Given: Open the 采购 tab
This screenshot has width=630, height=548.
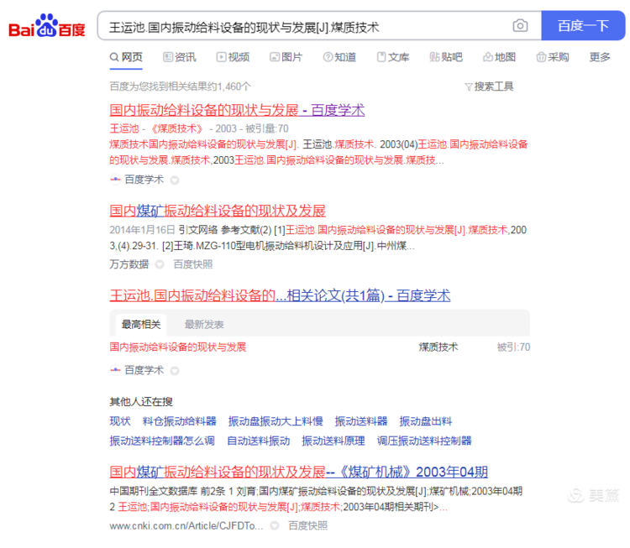Looking at the screenshot, I should [553, 57].
